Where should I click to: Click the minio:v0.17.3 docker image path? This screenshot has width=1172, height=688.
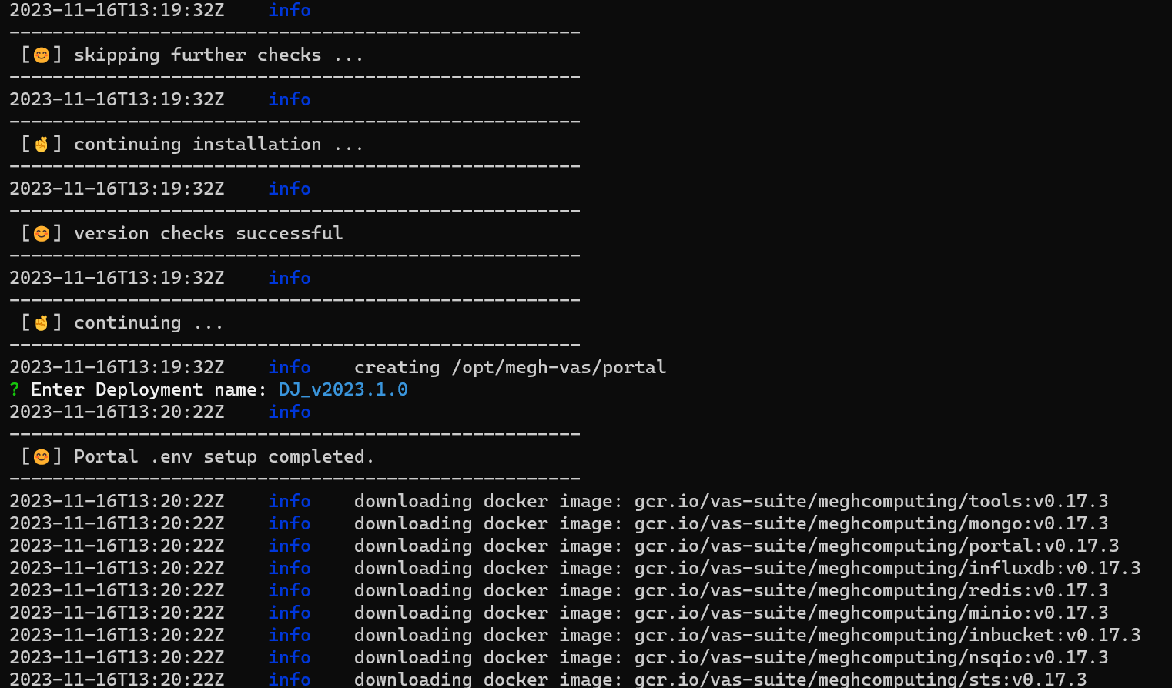click(x=871, y=613)
